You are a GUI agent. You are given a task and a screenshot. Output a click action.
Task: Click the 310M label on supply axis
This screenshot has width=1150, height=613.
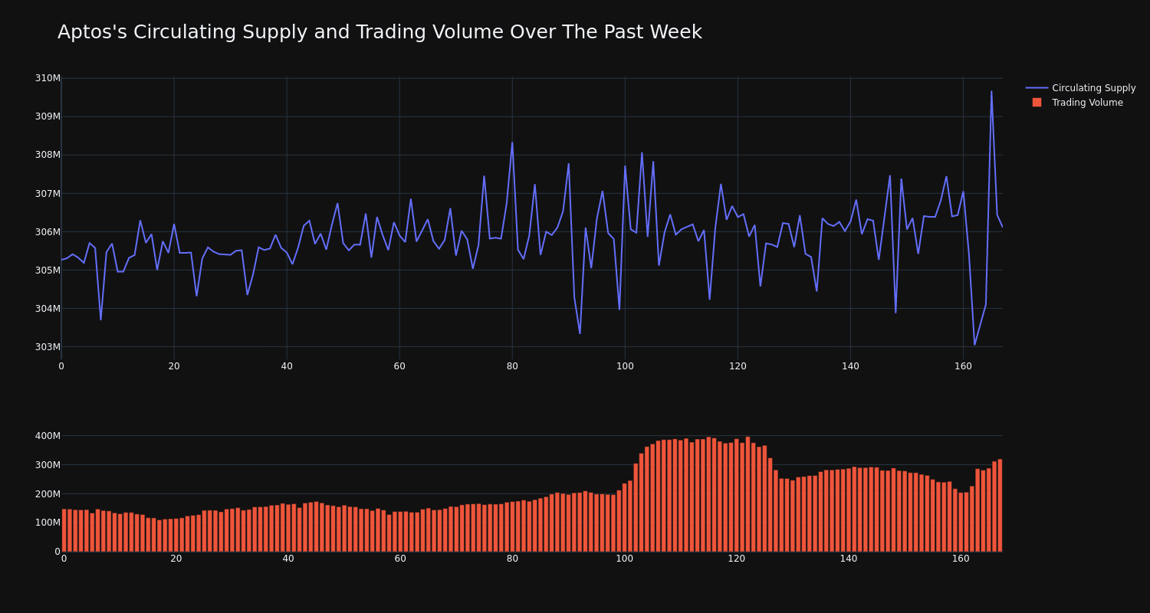point(48,78)
